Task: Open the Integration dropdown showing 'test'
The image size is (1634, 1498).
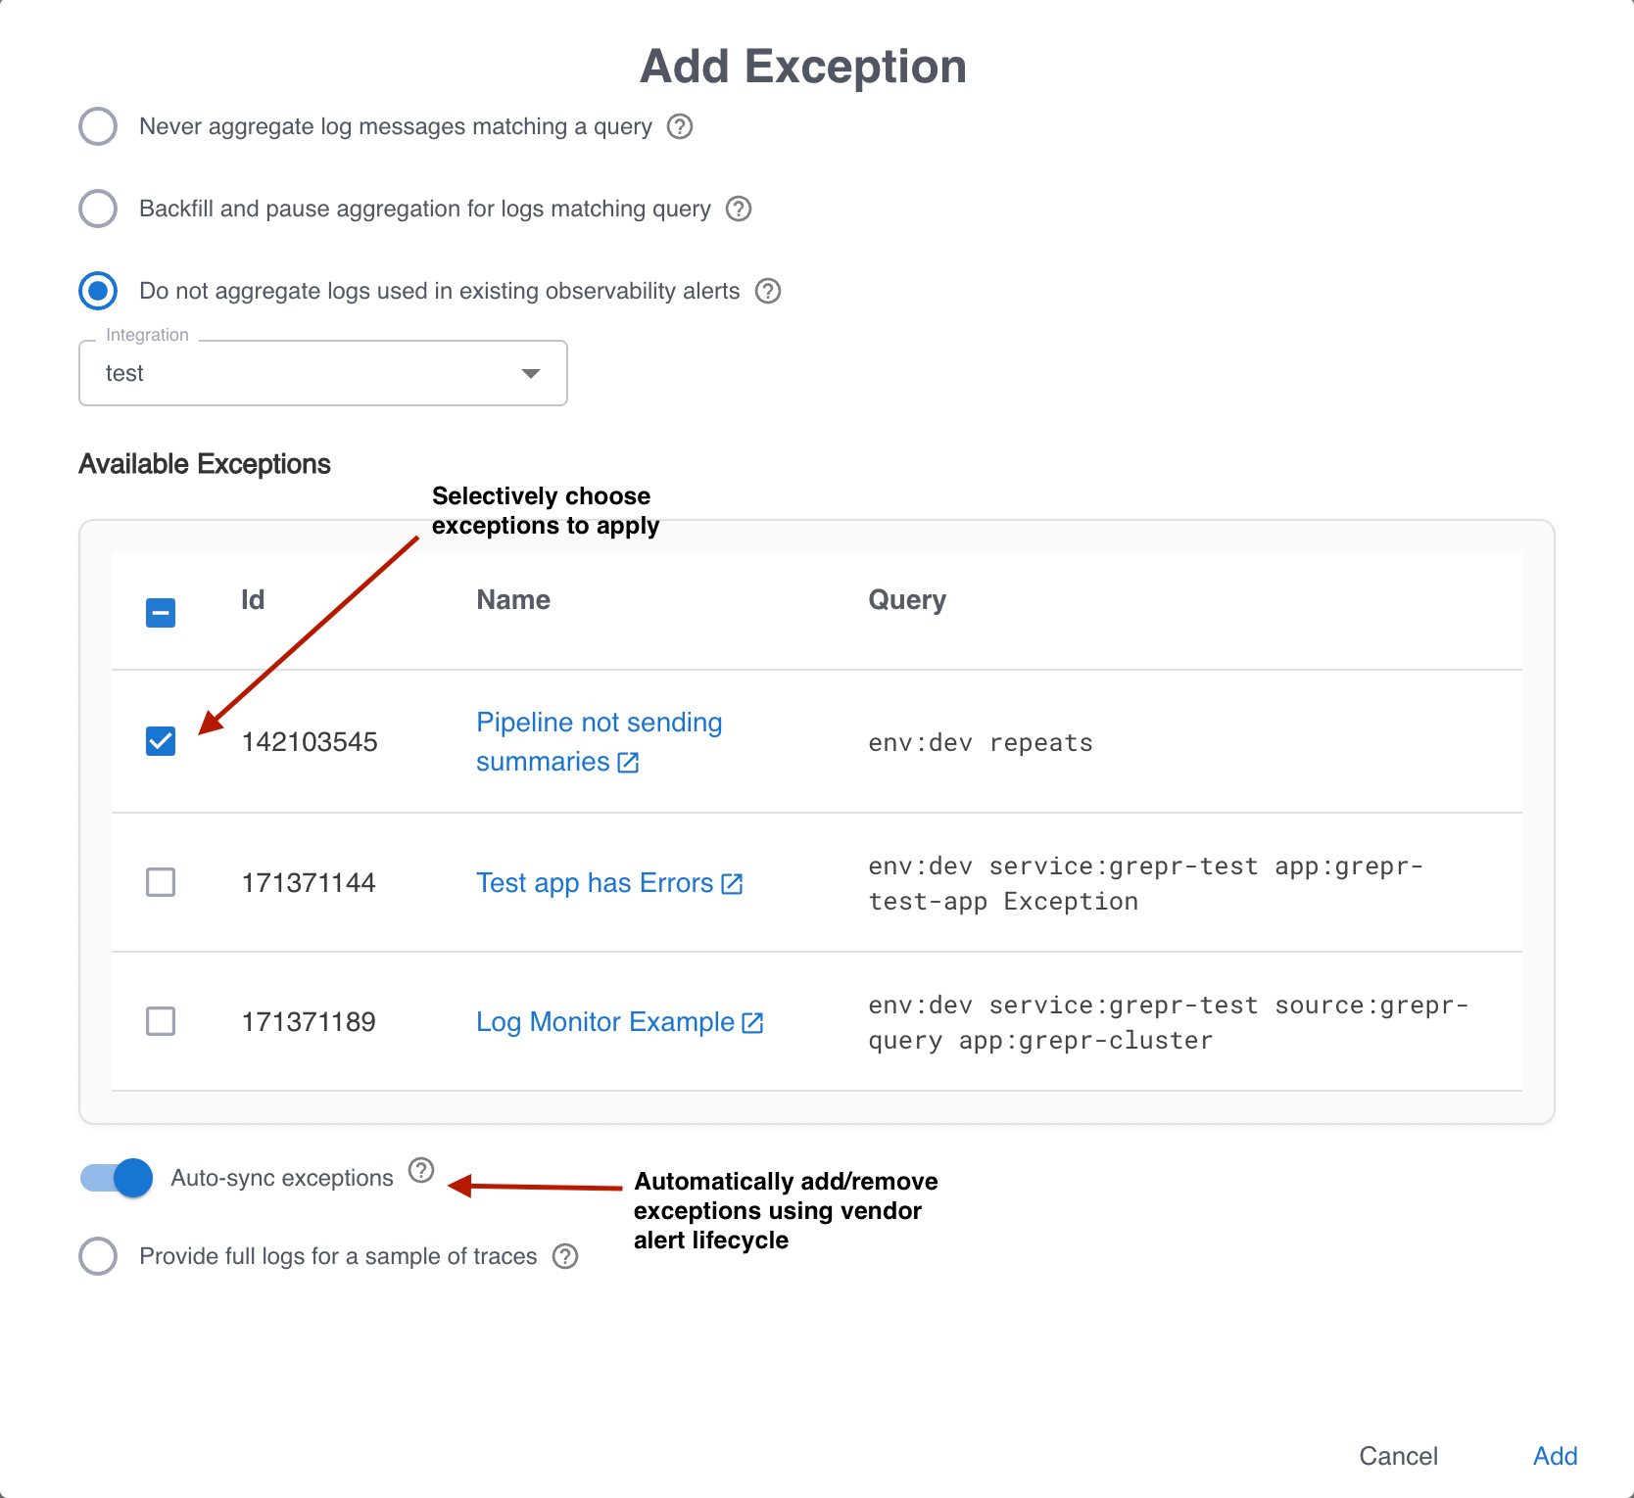Action: (323, 373)
